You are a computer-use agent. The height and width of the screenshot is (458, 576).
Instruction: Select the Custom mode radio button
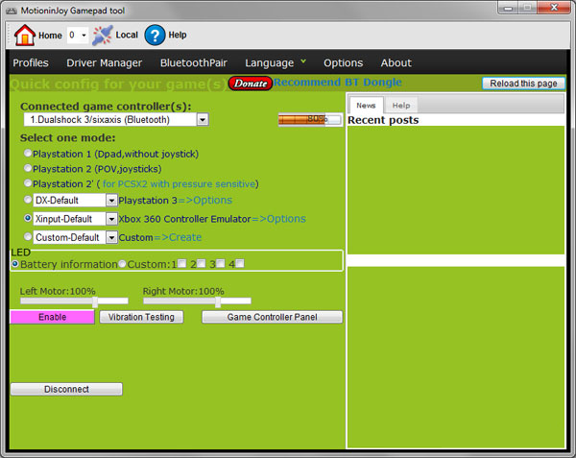point(28,236)
